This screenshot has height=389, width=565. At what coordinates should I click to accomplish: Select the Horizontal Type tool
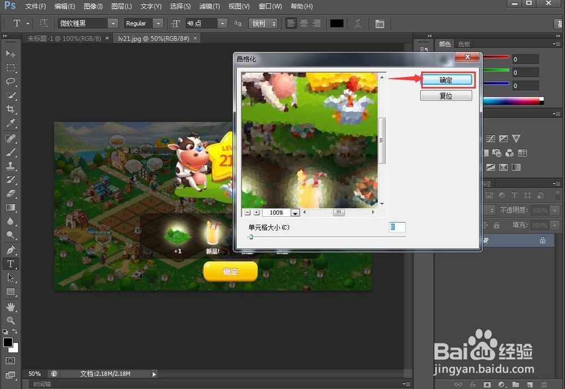click(10, 264)
